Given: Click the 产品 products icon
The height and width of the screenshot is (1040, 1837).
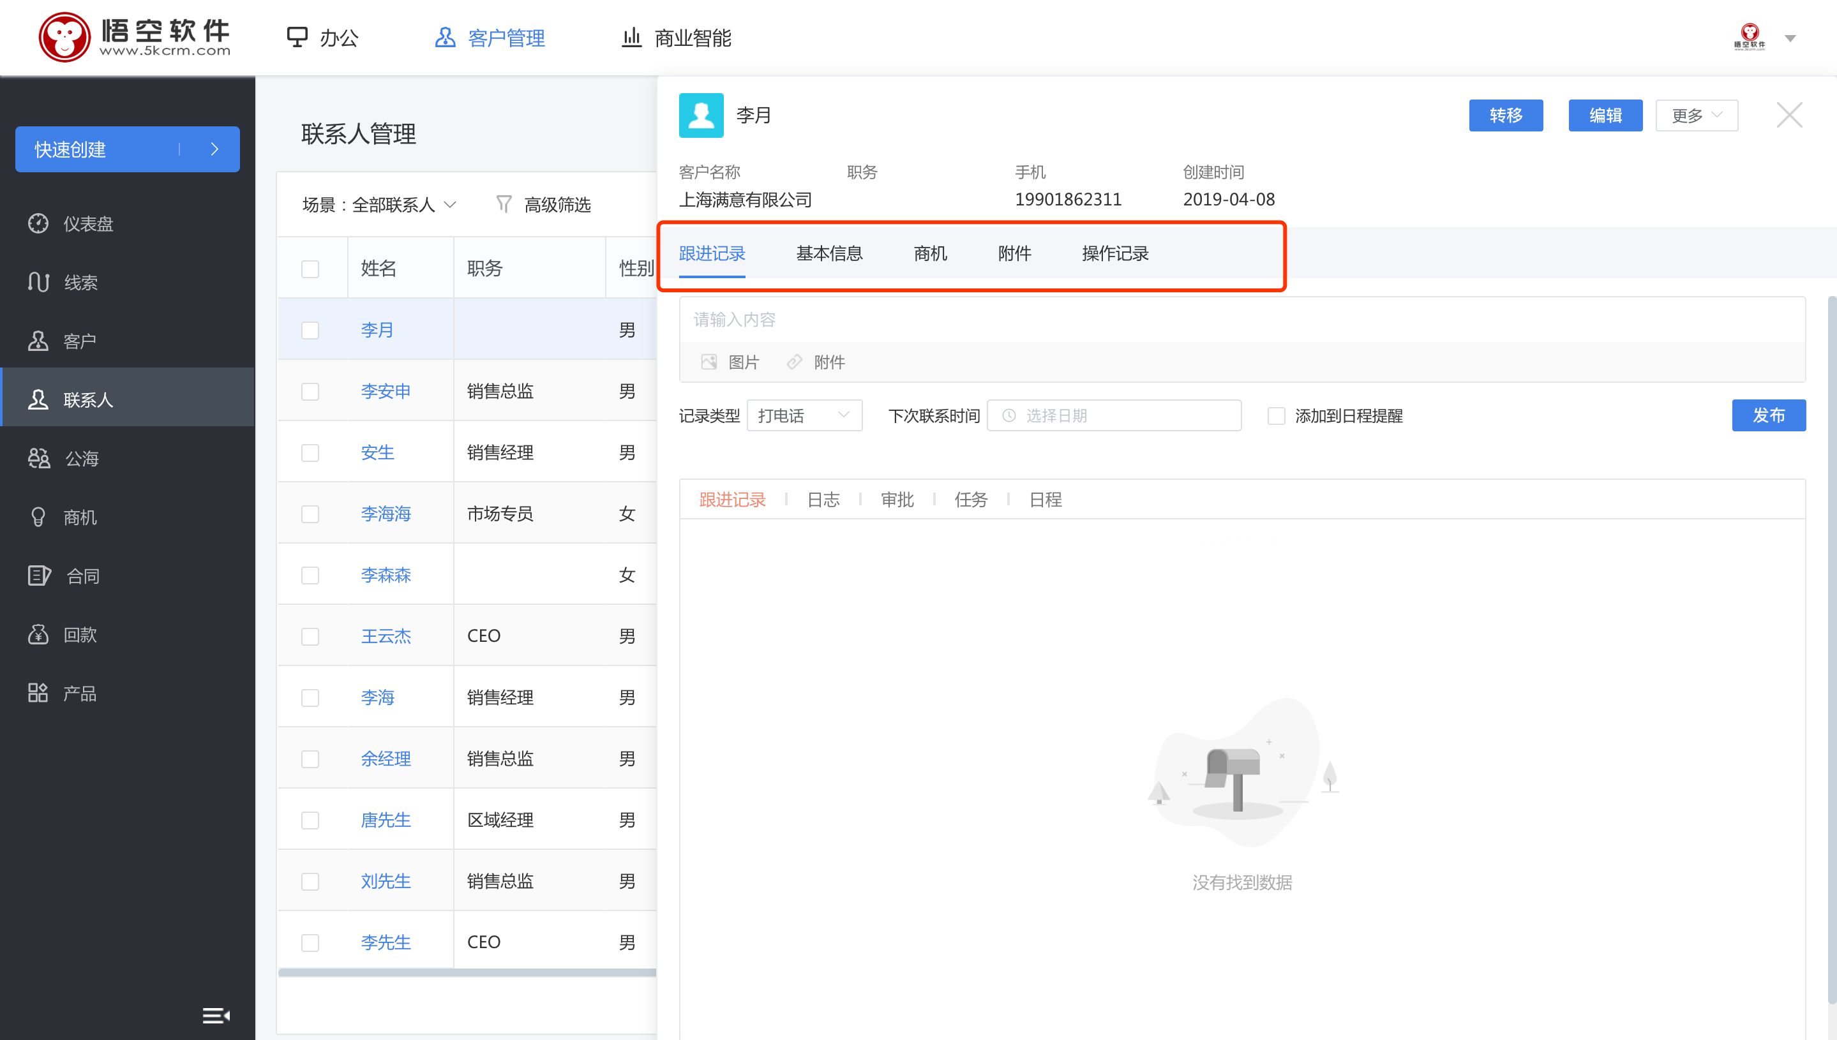Looking at the screenshot, I should point(38,693).
